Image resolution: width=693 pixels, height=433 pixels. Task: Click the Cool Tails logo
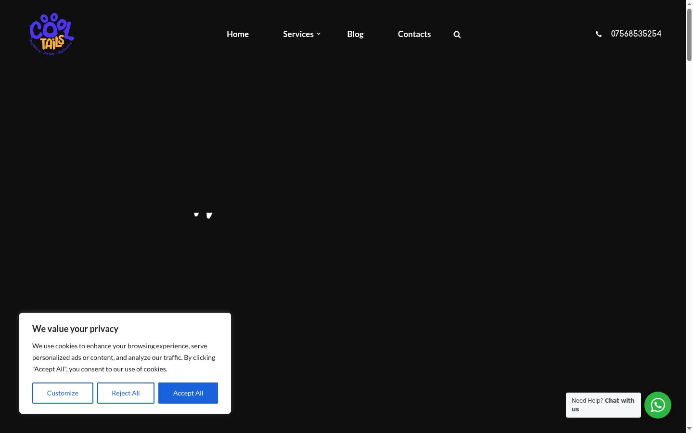click(x=51, y=34)
